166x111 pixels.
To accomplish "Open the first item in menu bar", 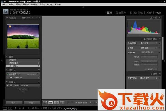I will [x=4, y=4].
